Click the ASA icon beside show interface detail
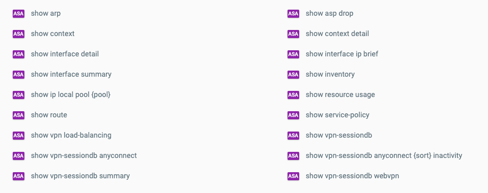Image resolution: width=488 pixels, height=193 pixels. pos(18,54)
